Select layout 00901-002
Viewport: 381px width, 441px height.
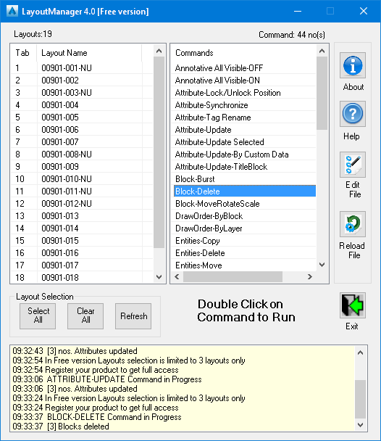[x=82, y=81]
